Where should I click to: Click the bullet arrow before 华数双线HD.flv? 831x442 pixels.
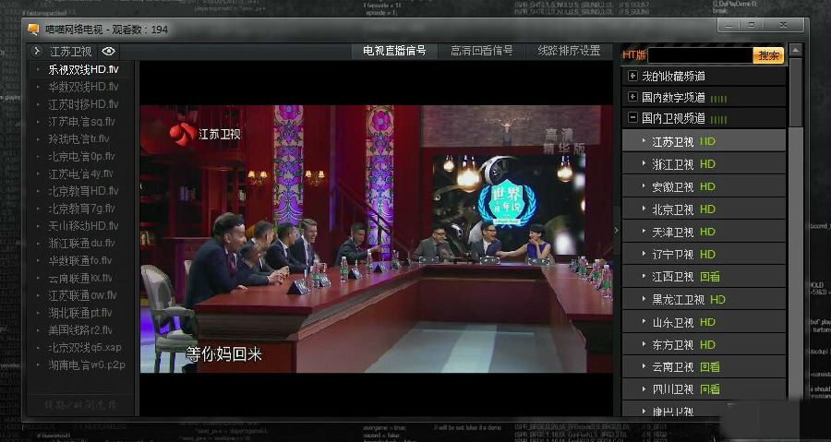[x=39, y=87]
